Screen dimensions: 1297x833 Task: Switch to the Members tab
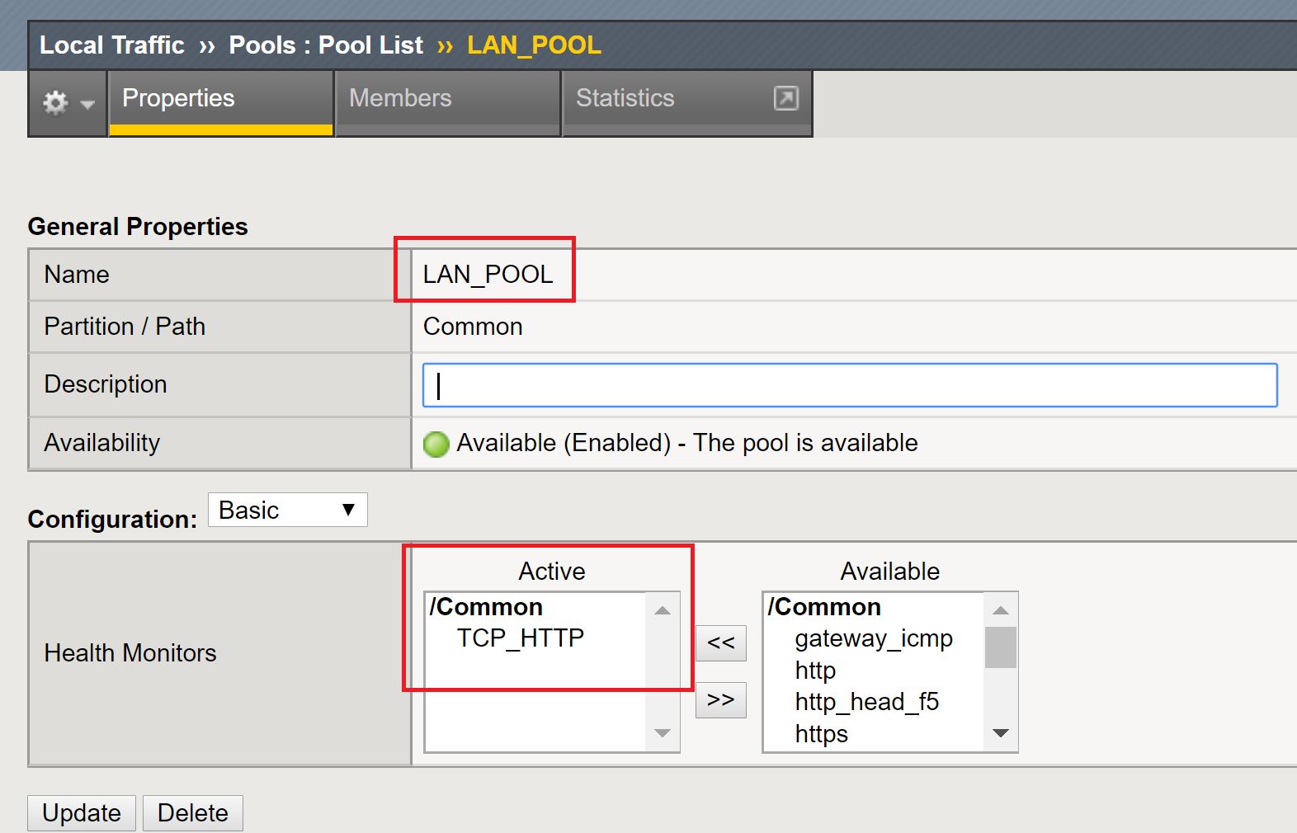click(448, 101)
